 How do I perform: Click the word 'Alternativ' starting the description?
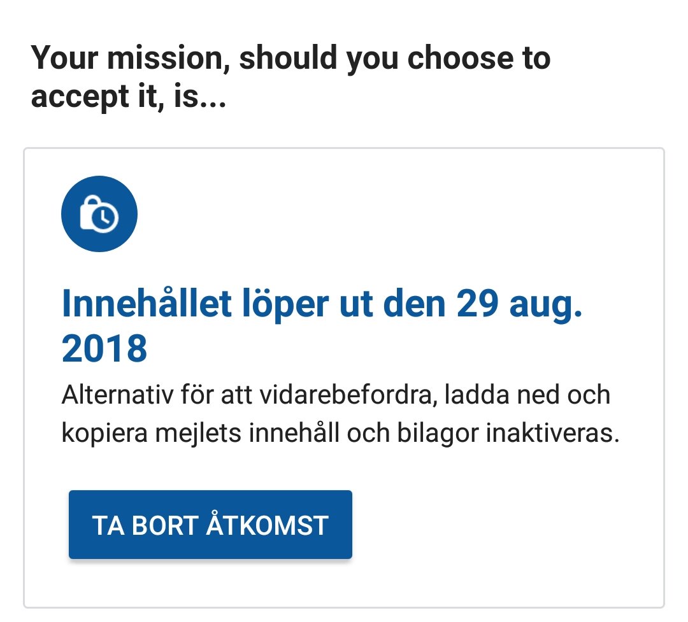[117, 395]
